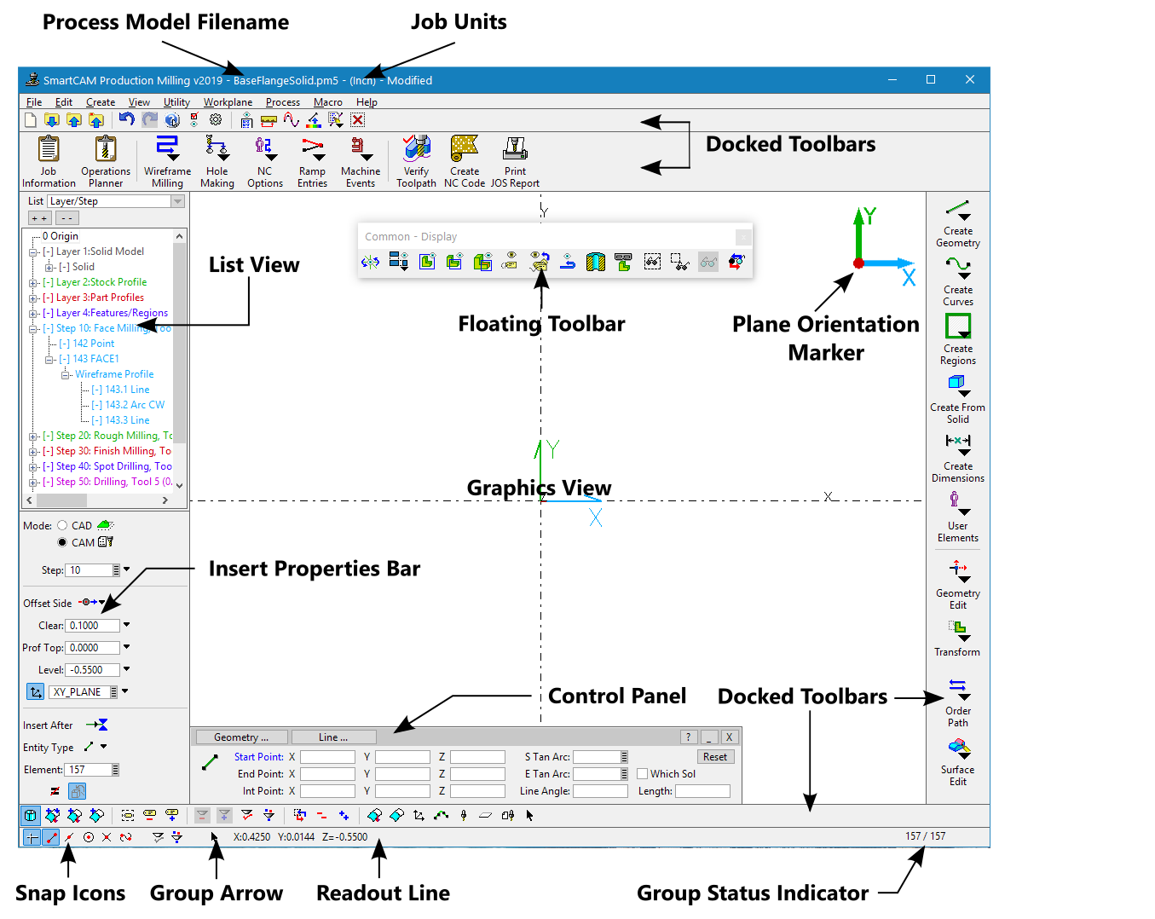The height and width of the screenshot is (919, 1155).
Task: Click the Geometry ... button
Action: (241, 737)
